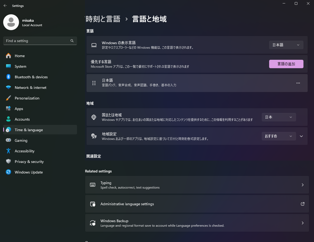Open the Typing related setting
Viewport: 314px width, 242px height.
197,185
